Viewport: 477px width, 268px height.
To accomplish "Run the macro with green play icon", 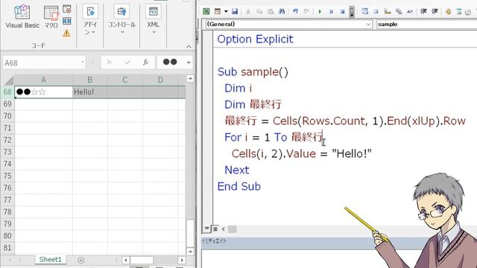I will pyautogui.click(x=320, y=12).
